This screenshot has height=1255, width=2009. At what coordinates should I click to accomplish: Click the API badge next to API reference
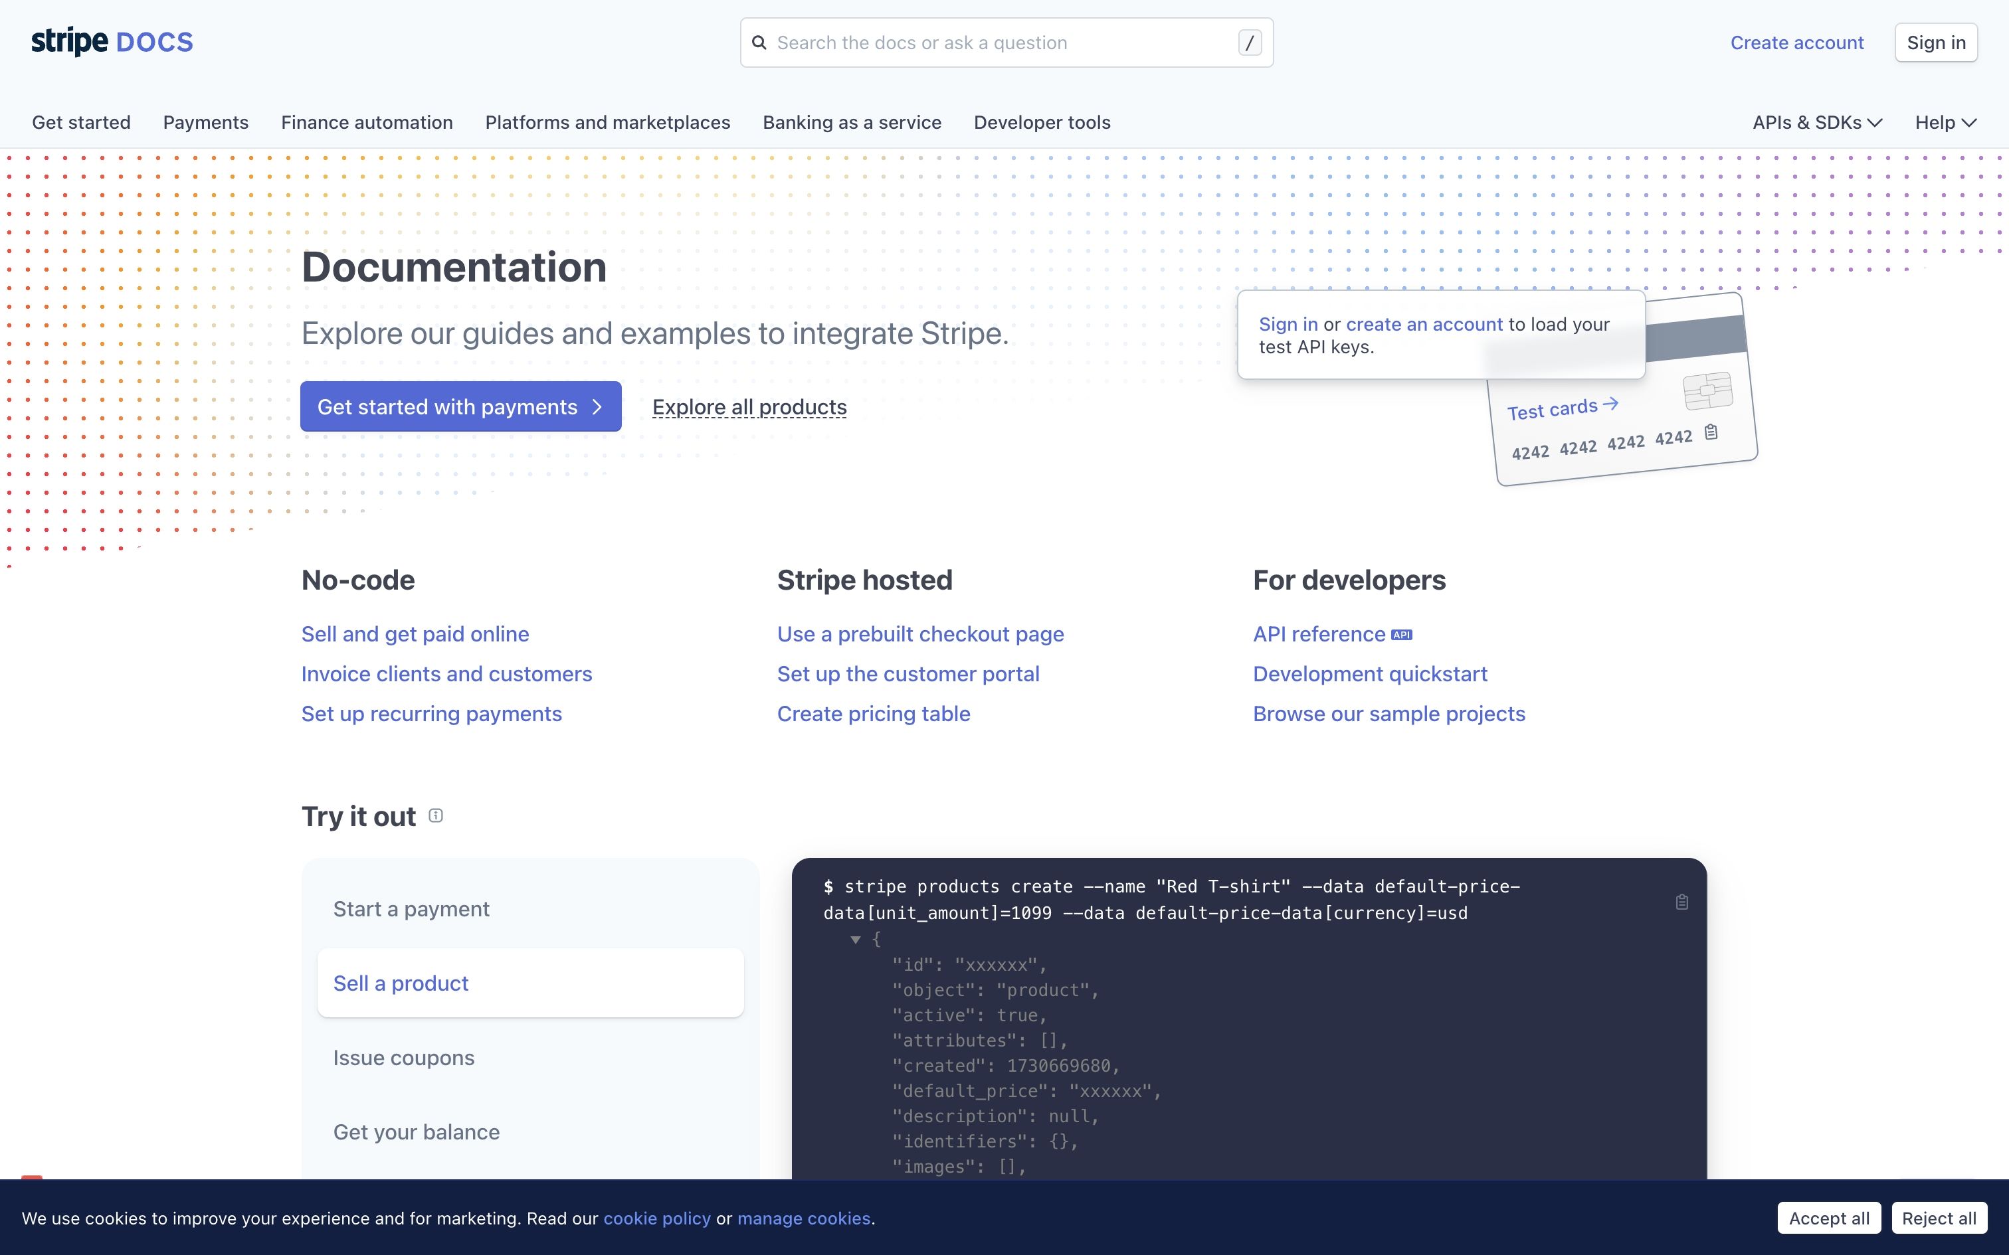1402,635
